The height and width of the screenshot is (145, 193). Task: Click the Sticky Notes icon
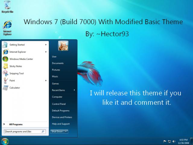[x=5, y=66]
